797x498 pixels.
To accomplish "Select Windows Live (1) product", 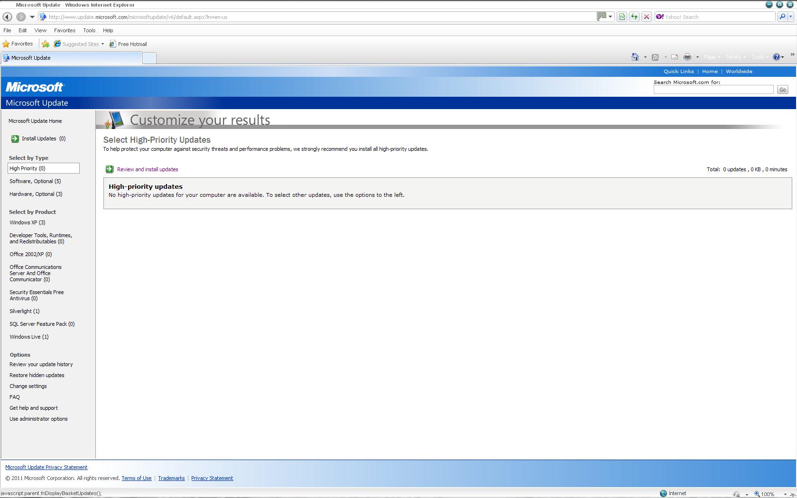I will click(x=29, y=337).
